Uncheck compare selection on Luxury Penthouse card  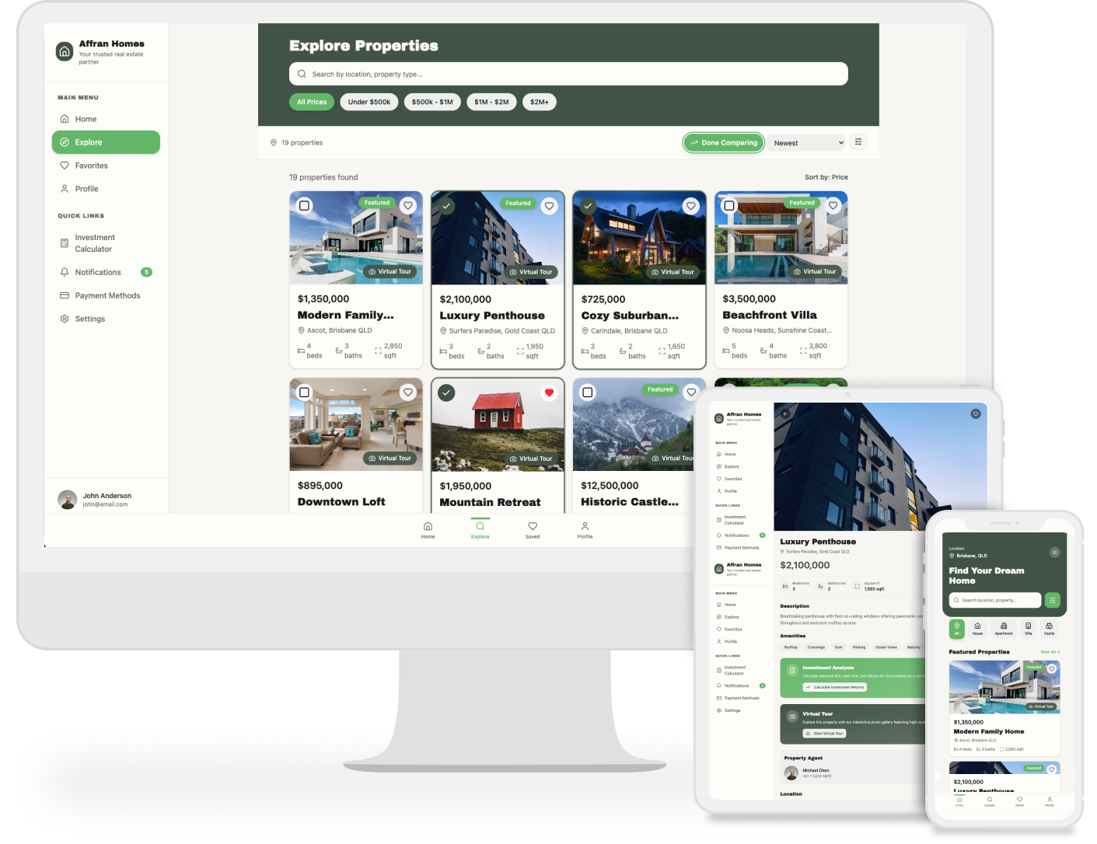446,207
